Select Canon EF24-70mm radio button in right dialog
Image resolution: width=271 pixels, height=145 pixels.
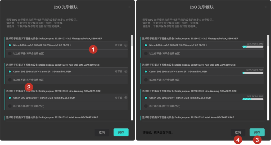click(x=146, y=98)
